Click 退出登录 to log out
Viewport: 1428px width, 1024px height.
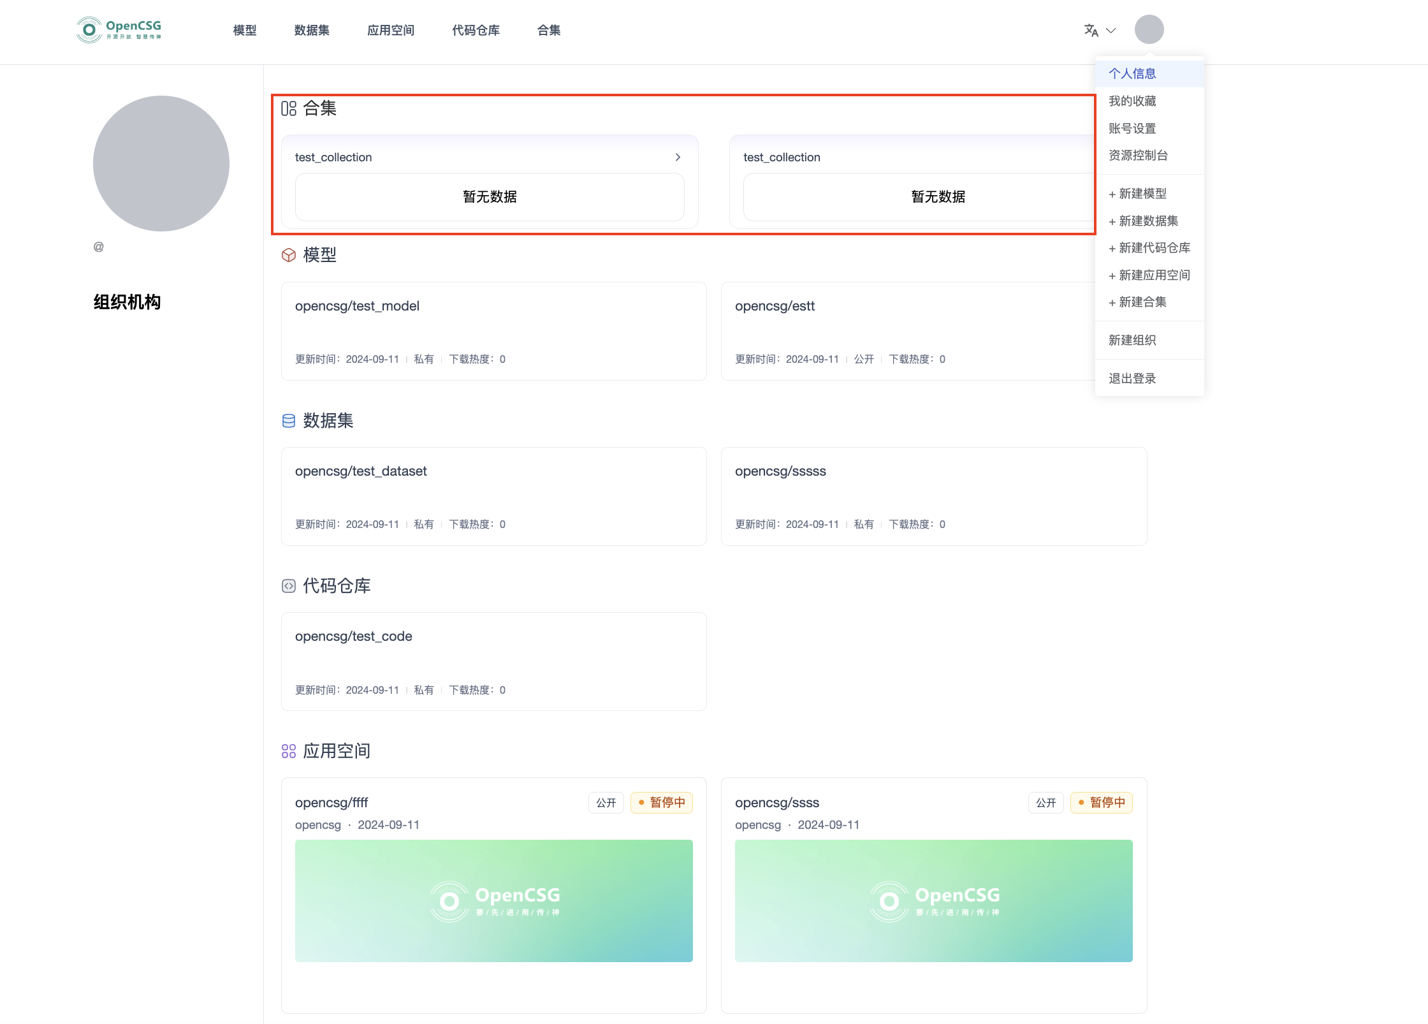click(1132, 378)
